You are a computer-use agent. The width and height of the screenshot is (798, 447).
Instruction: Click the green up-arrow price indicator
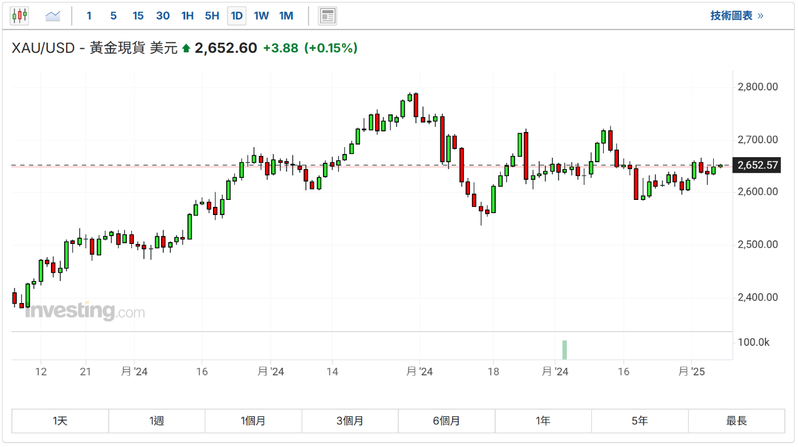tap(186, 48)
